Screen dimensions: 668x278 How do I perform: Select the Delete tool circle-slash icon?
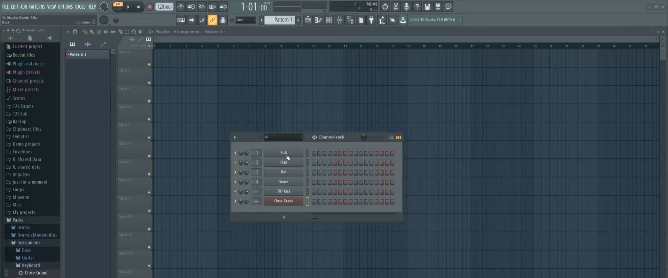point(99,32)
